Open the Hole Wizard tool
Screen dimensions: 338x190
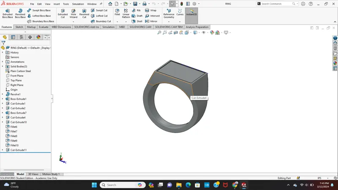(x=73, y=14)
